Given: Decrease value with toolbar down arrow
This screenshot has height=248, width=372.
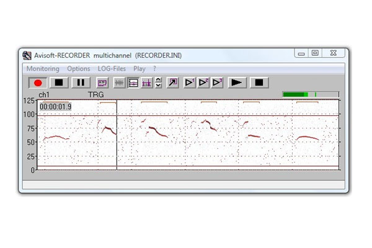Looking at the screenshot, I should point(159,86).
